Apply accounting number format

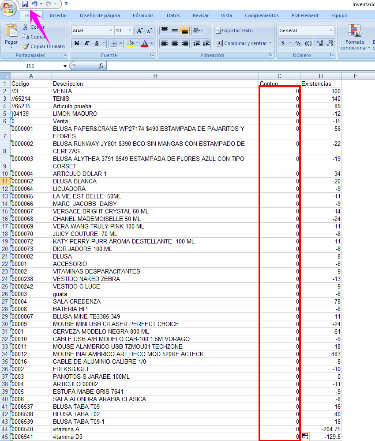(283, 43)
